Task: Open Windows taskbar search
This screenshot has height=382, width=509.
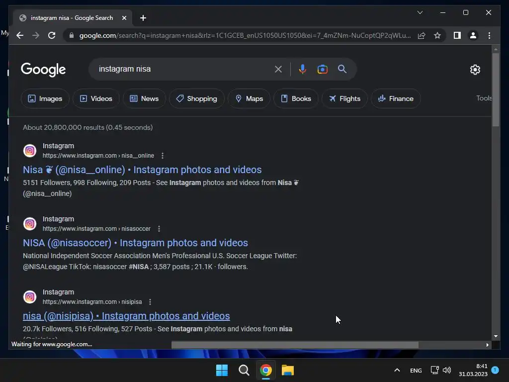Action: (244, 370)
